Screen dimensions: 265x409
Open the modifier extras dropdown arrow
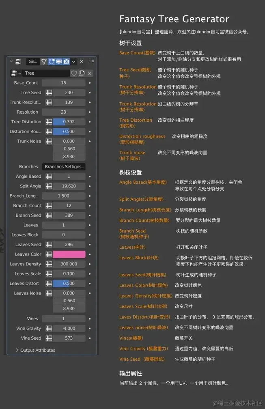coord(73,62)
